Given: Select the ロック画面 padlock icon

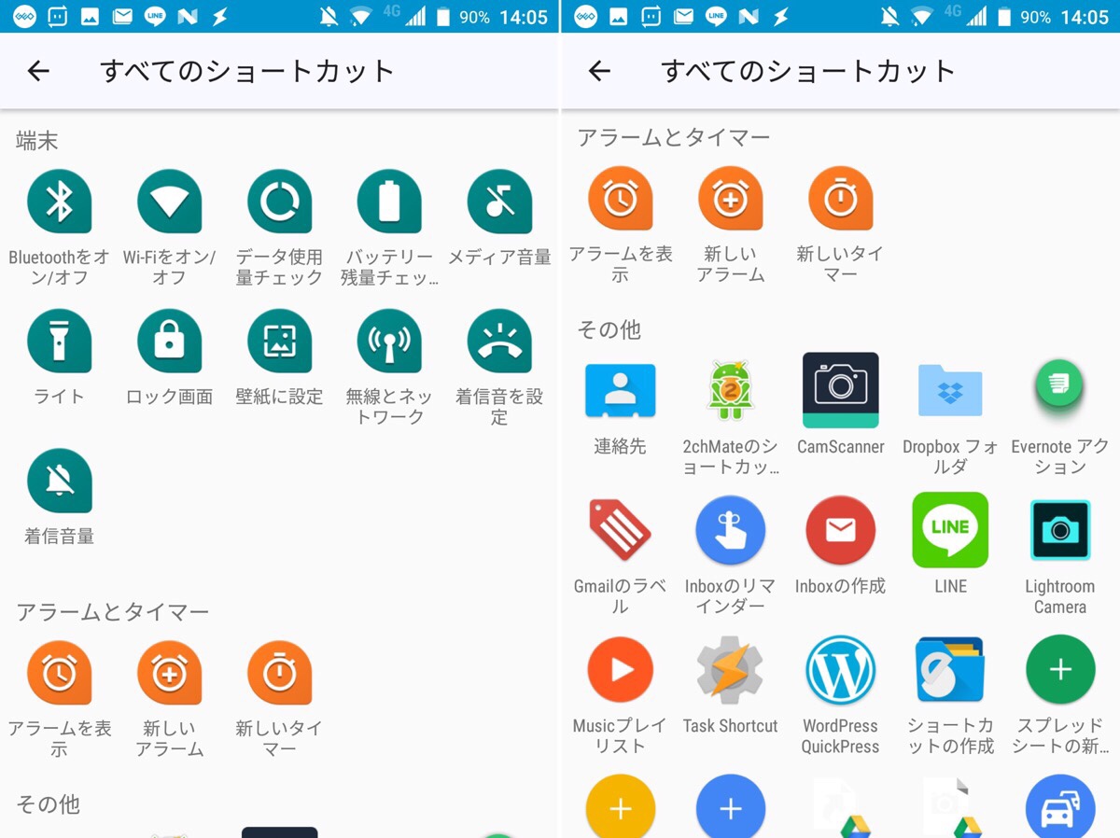Looking at the screenshot, I should [170, 341].
